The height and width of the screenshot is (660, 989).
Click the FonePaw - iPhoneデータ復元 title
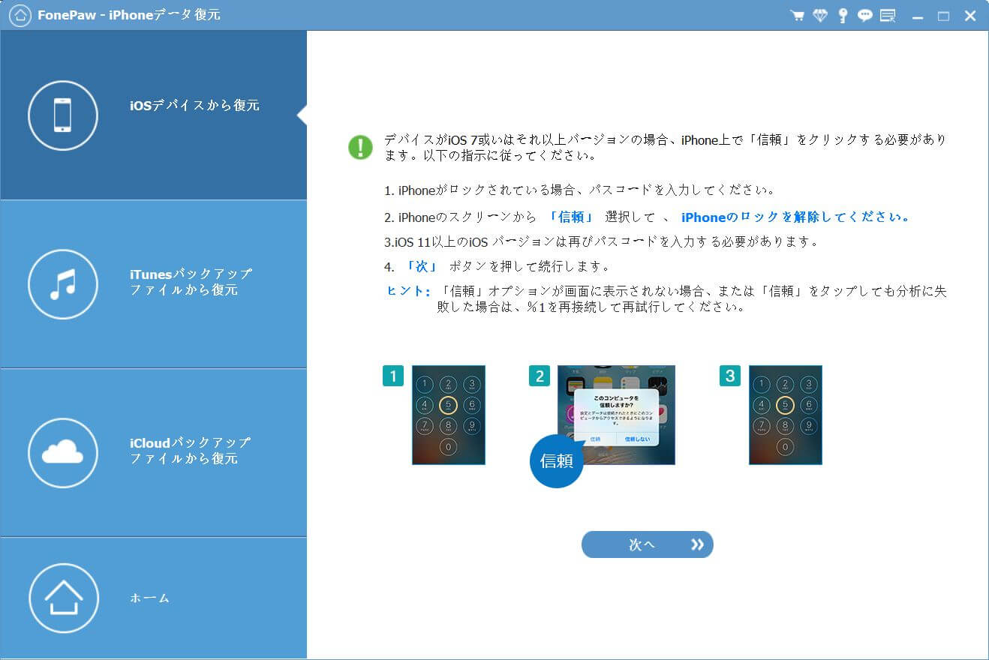pos(128,15)
